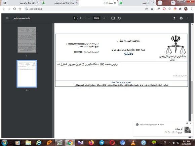Open WhatsApp notification settings gear
Image resolution: width=195 pixels, height=146 pixels.
click(x=187, y=123)
